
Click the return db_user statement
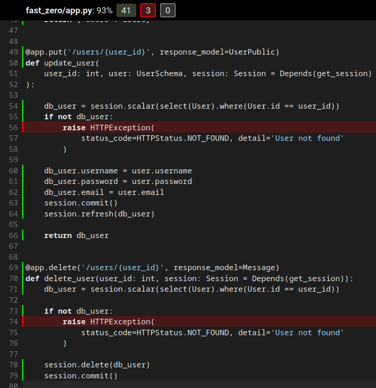(x=76, y=235)
